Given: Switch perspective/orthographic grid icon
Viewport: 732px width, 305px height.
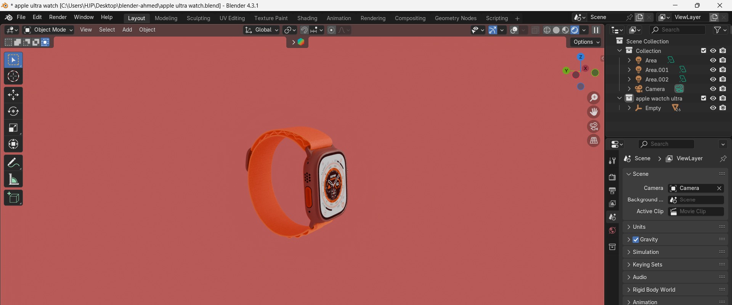Looking at the screenshot, I should (594, 141).
